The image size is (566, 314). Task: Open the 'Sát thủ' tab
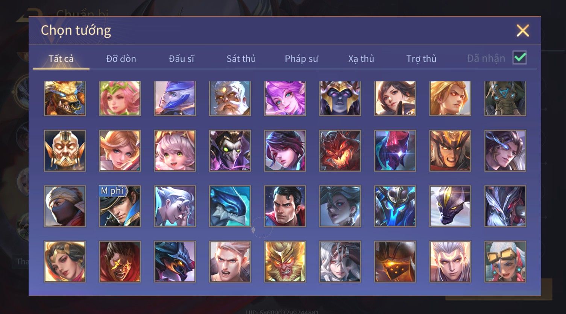pos(241,59)
